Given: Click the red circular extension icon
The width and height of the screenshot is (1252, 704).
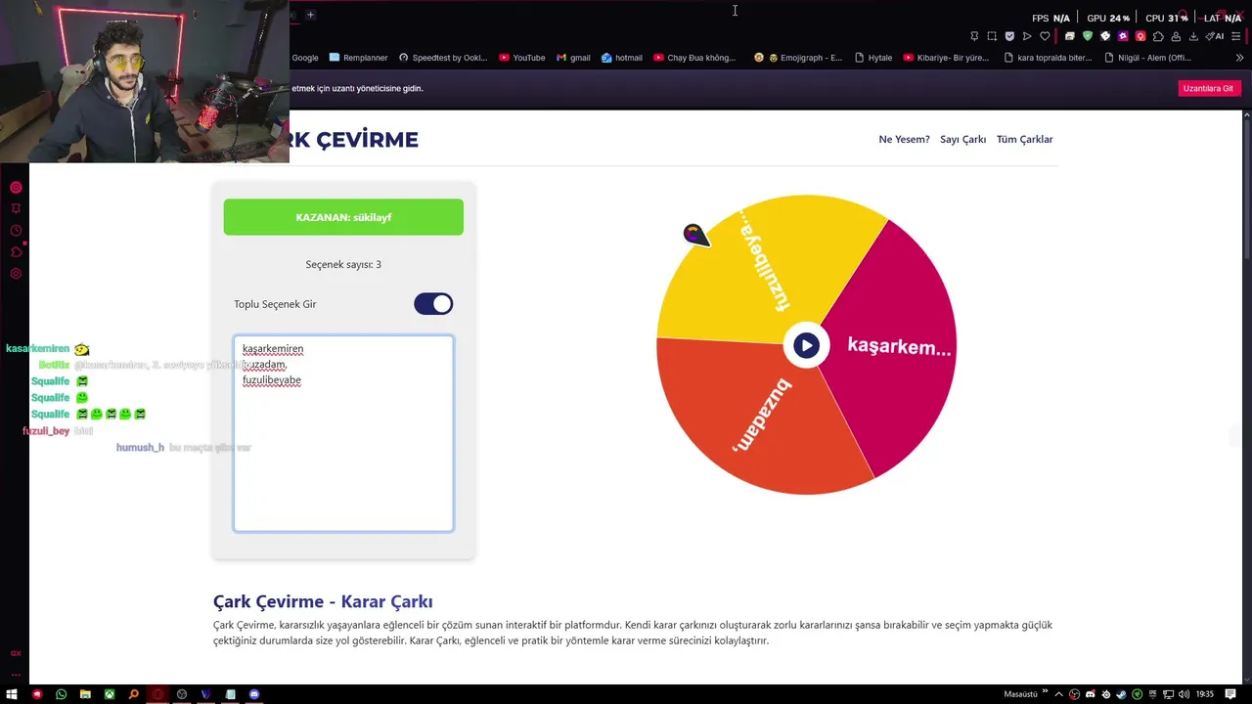Looking at the screenshot, I should click(x=1140, y=36).
